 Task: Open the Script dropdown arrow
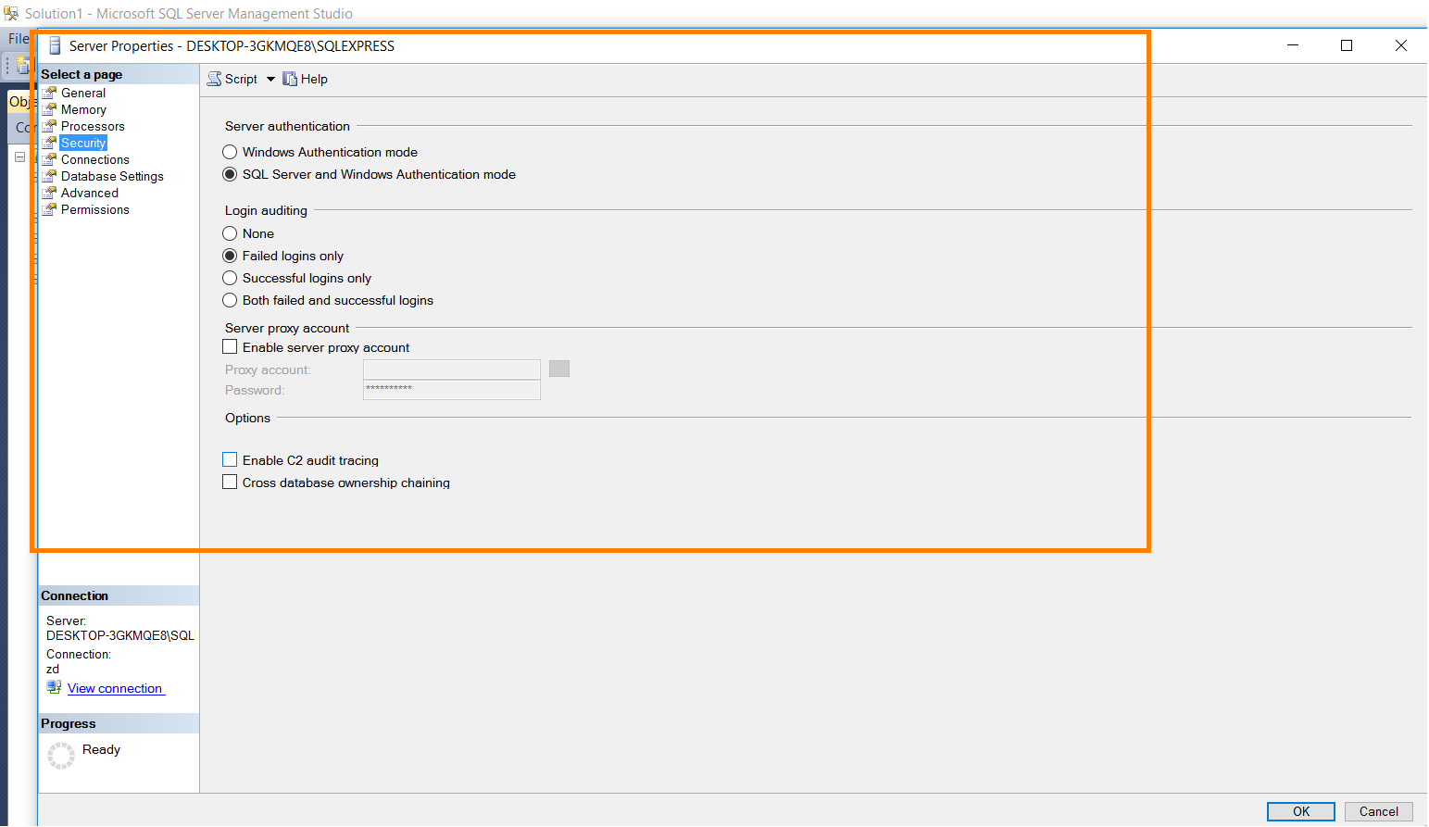270,79
